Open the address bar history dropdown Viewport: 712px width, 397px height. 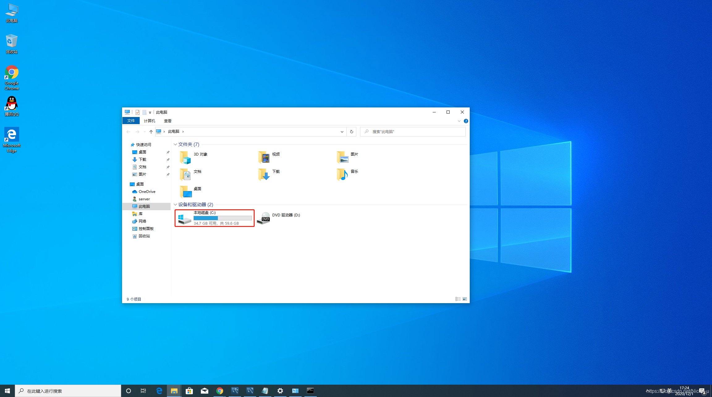click(342, 132)
